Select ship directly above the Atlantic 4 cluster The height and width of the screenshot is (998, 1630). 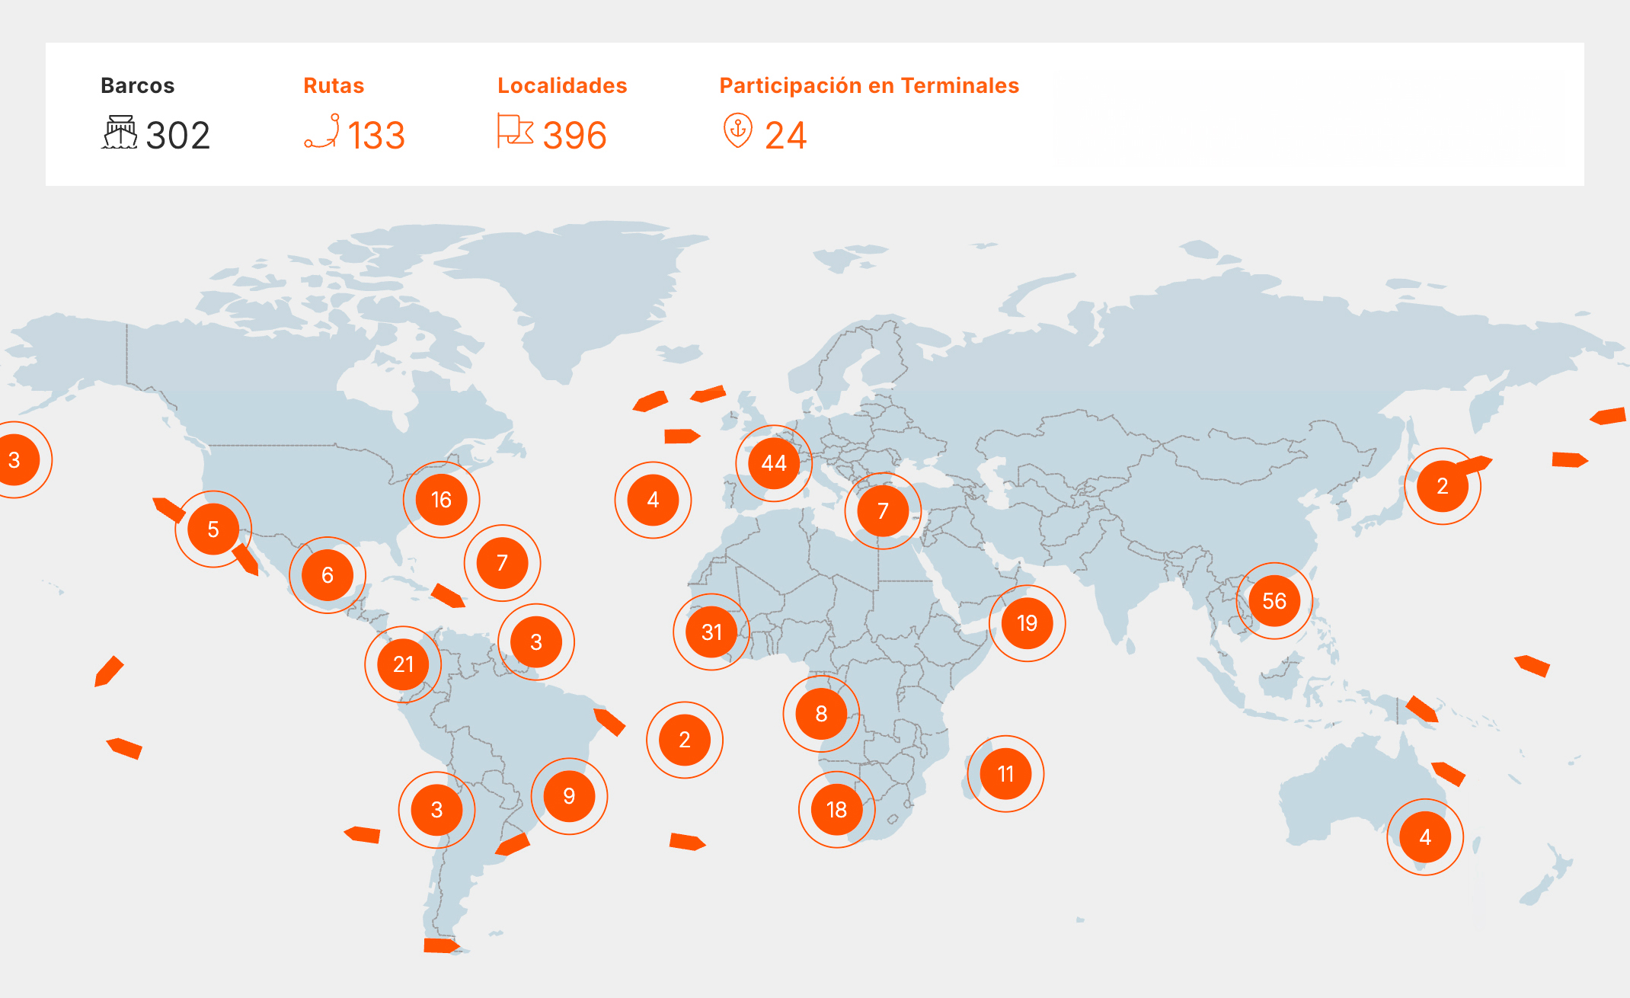tap(682, 436)
